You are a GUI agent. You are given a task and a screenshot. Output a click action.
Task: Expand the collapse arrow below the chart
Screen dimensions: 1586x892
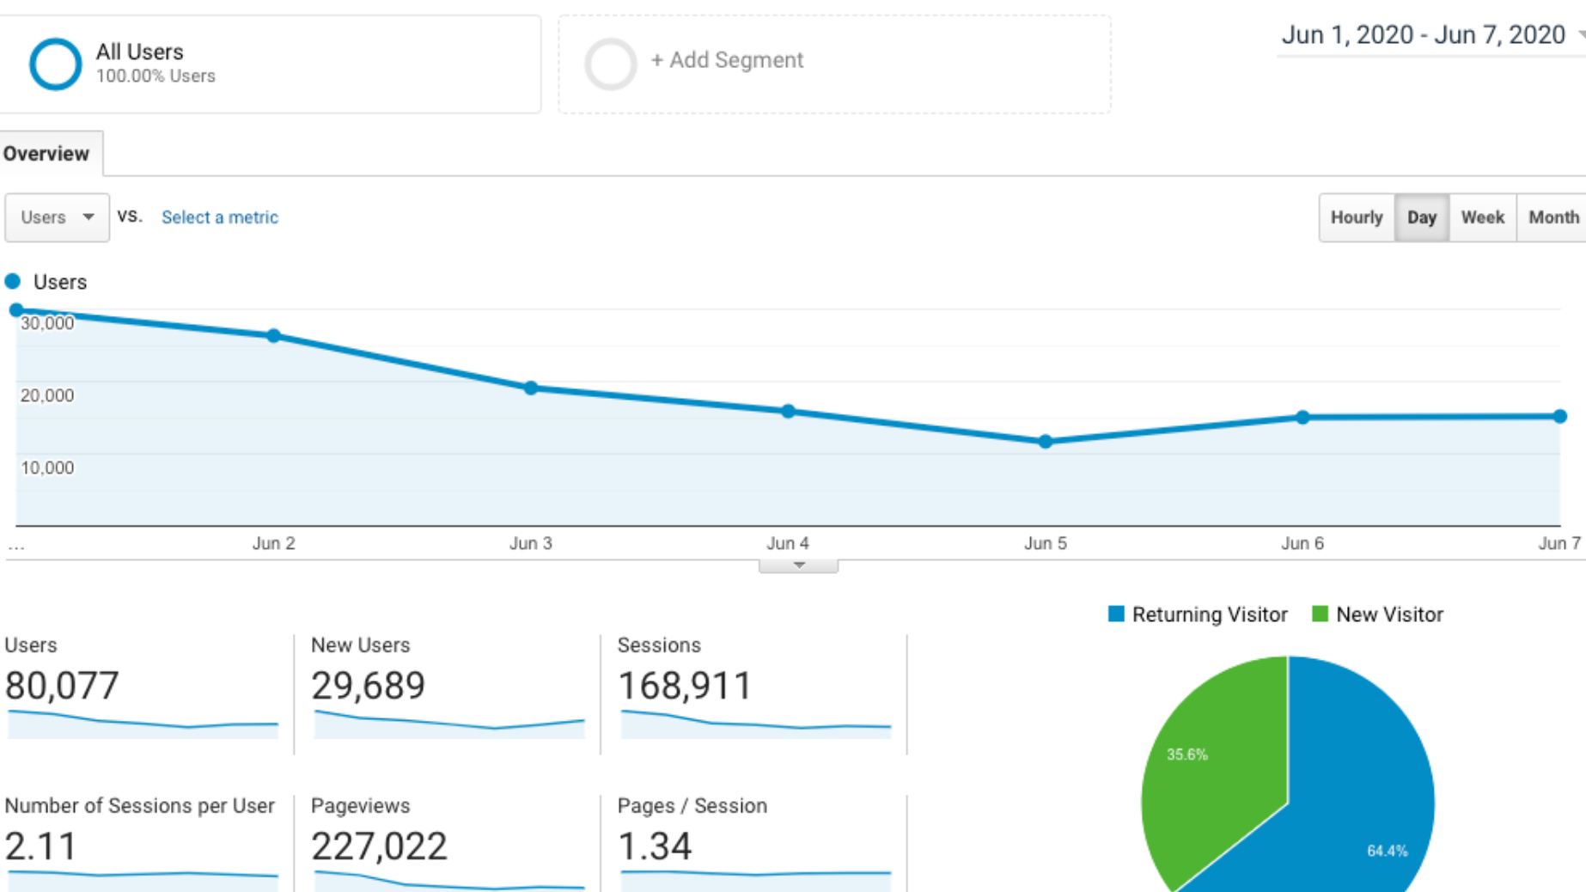(798, 565)
